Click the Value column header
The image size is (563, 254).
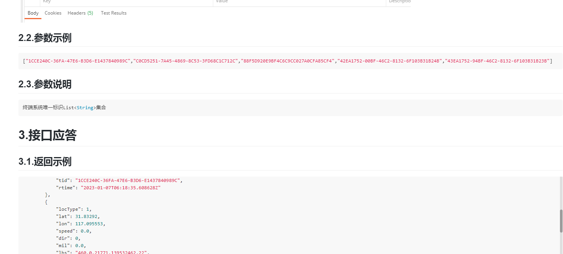click(x=222, y=2)
